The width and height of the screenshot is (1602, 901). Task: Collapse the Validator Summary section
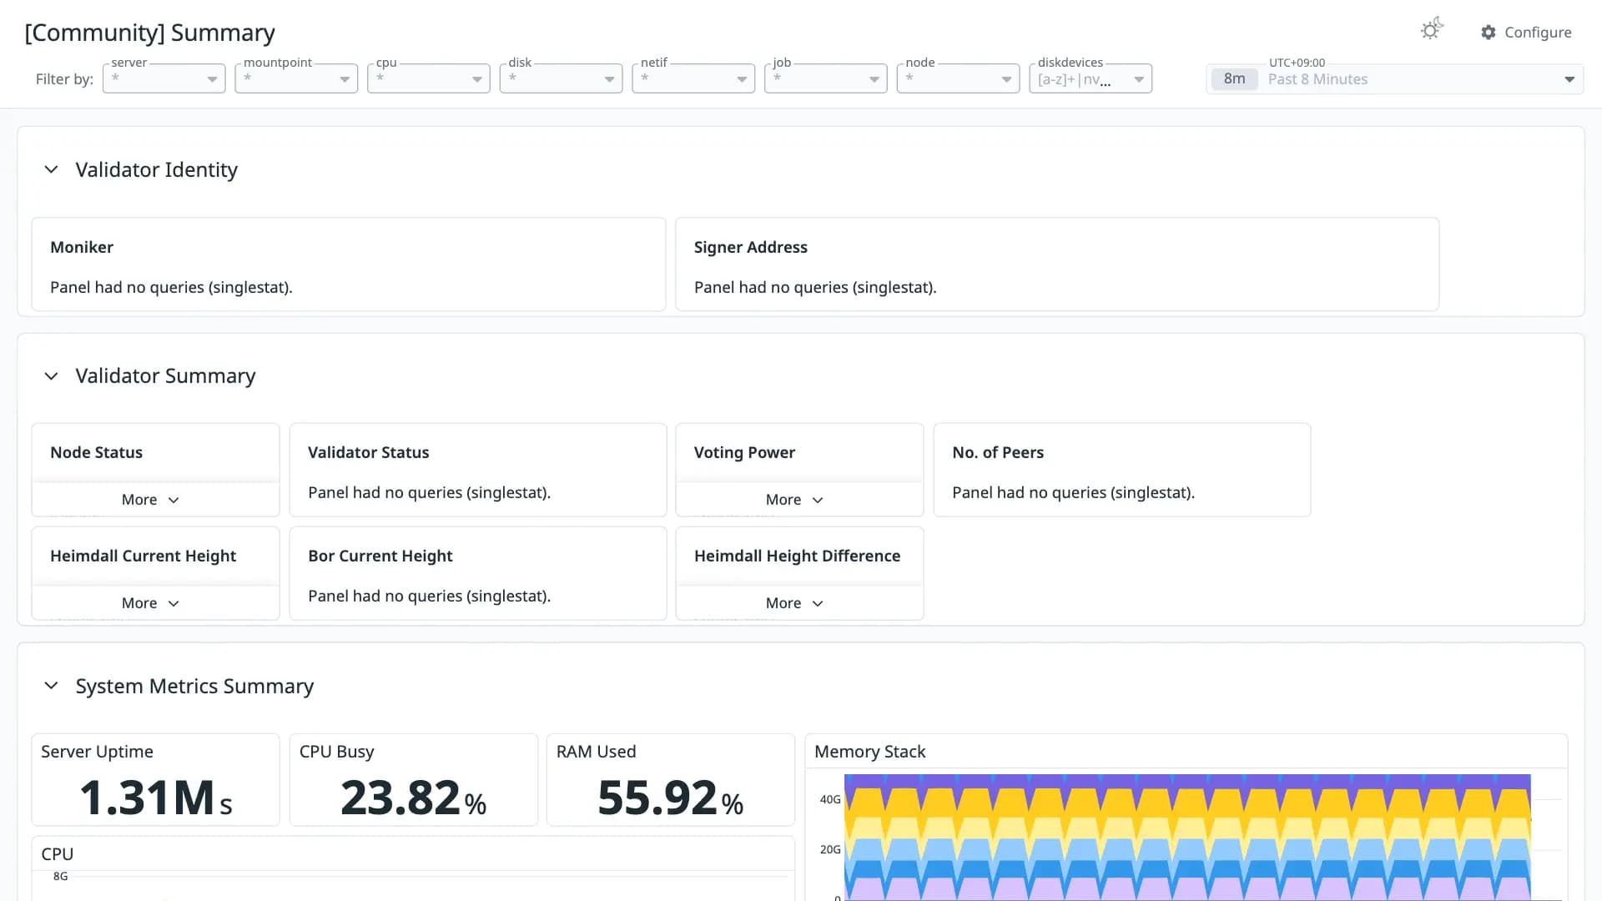(51, 376)
